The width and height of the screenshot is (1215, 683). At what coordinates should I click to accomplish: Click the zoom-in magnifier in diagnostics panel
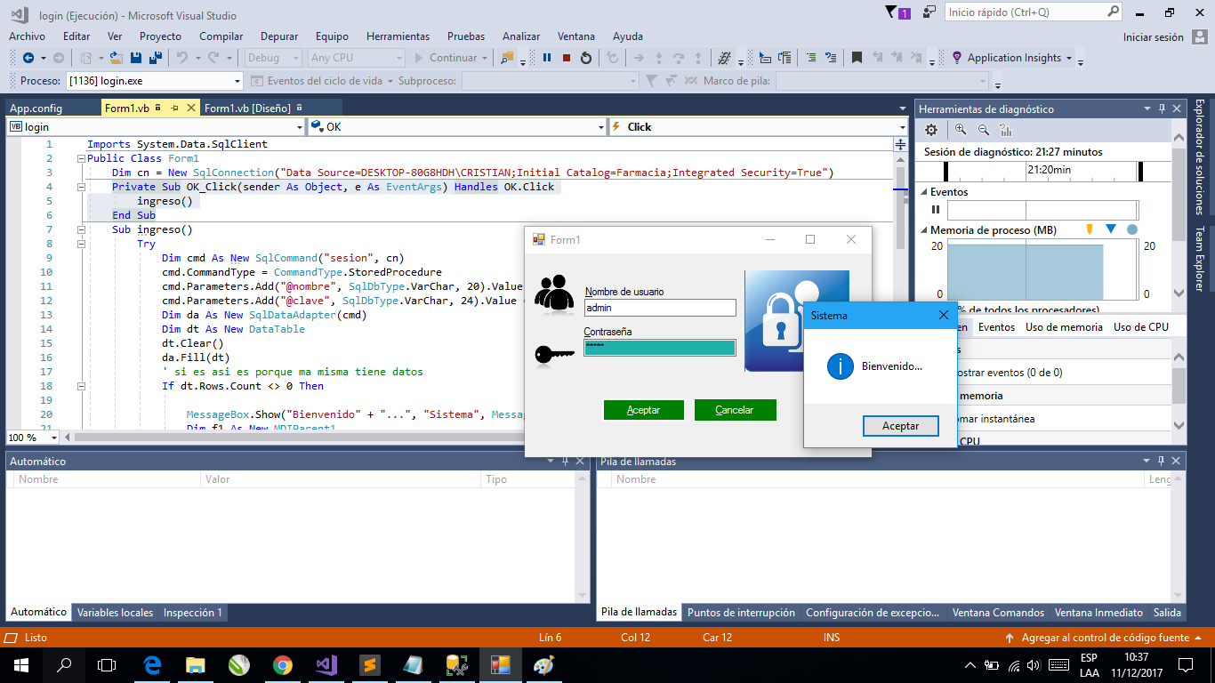click(x=959, y=129)
